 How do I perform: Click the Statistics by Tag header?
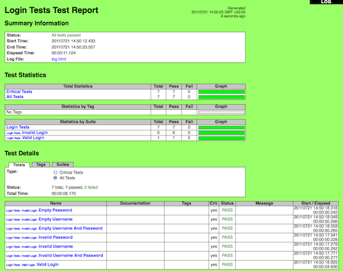(78, 106)
